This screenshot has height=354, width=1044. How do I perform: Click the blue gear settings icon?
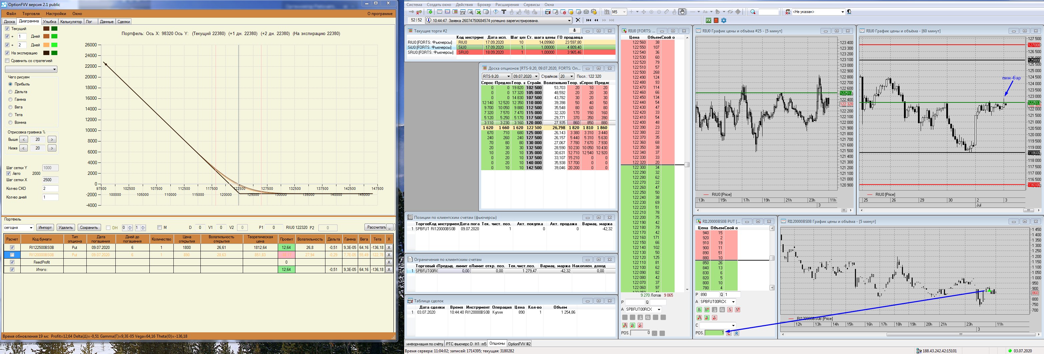click(724, 20)
